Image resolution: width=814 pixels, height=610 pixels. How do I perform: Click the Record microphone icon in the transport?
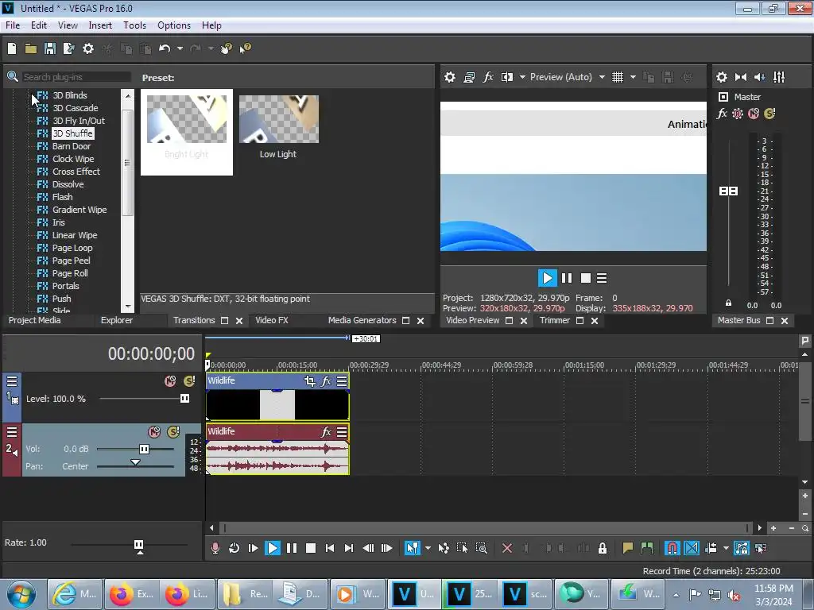point(215,548)
